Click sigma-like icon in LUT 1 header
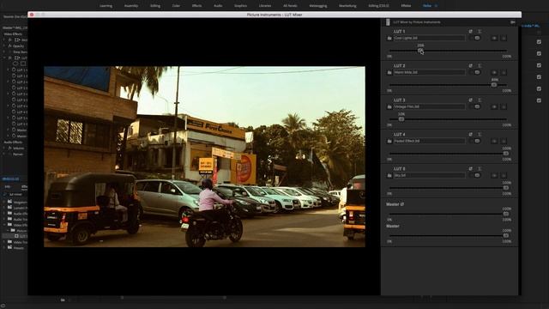This screenshot has width=549, height=309. pos(480,32)
